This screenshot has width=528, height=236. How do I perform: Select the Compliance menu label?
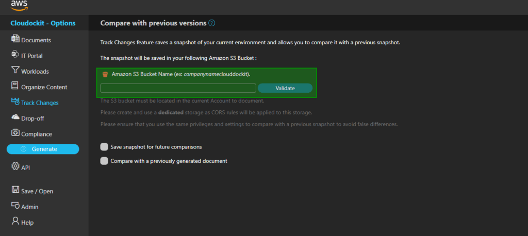tap(36, 134)
